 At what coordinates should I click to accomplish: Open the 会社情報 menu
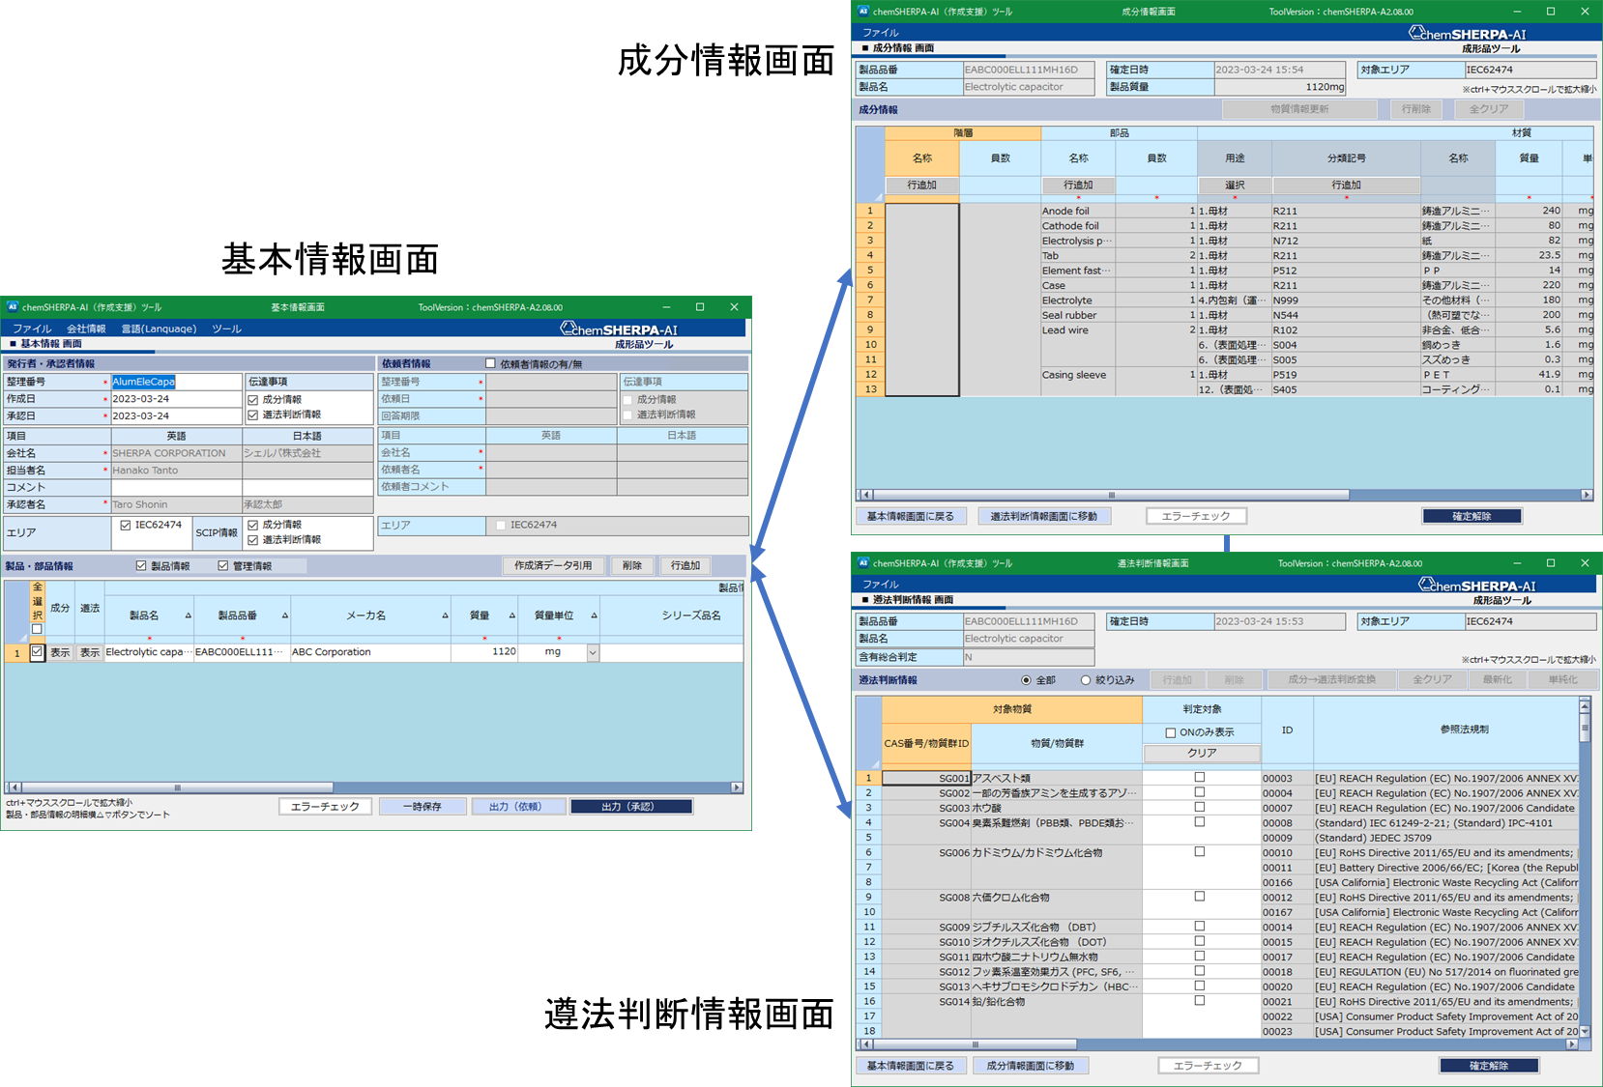pos(86,329)
